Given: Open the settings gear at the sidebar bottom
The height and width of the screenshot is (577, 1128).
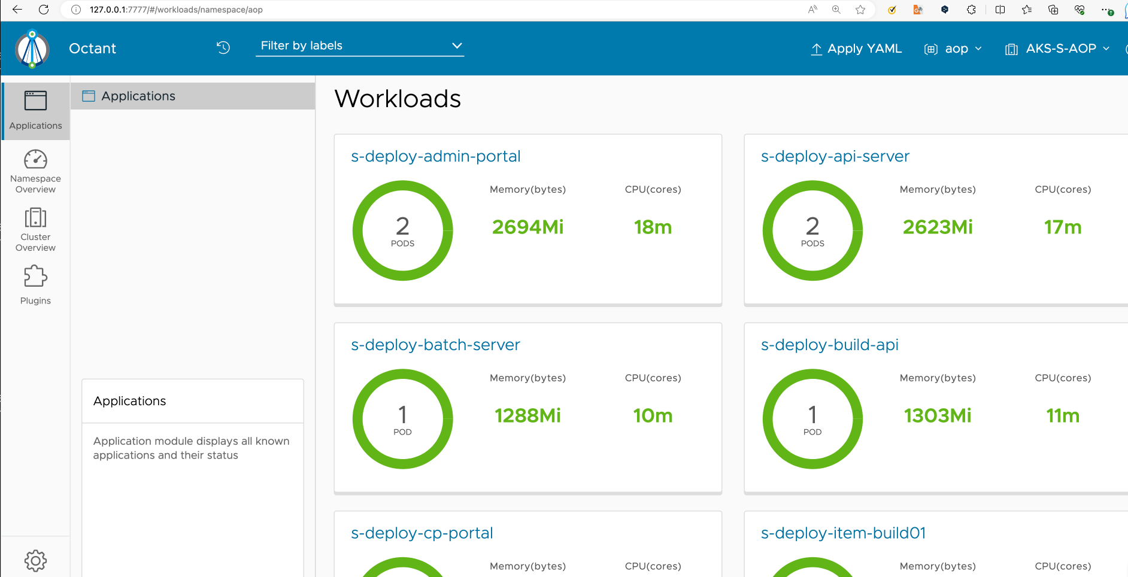Looking at the screenshot, I should (35, 560).
